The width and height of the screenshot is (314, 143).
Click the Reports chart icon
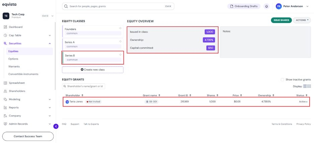[5, 108]
